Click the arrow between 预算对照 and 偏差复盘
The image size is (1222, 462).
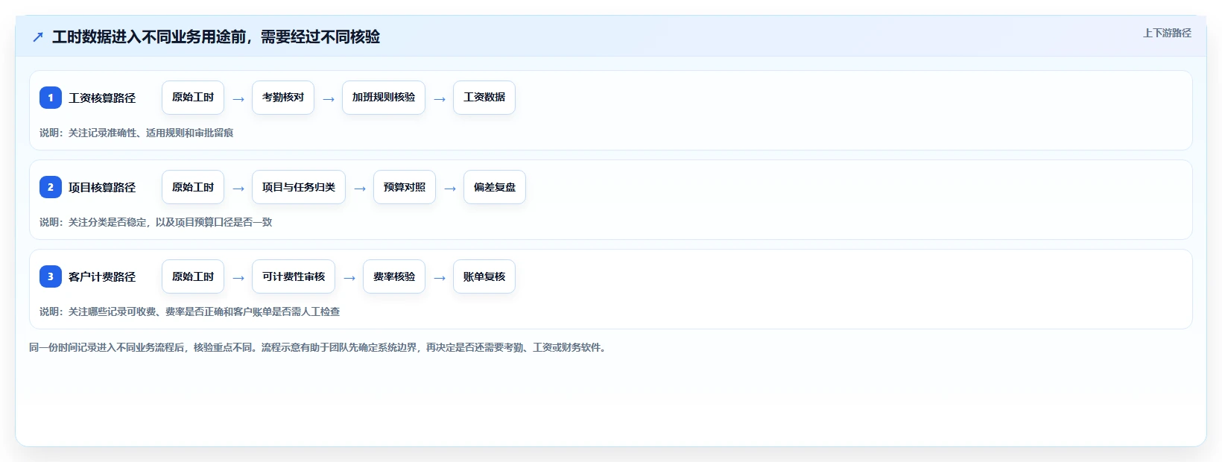[x=450, y=188]
